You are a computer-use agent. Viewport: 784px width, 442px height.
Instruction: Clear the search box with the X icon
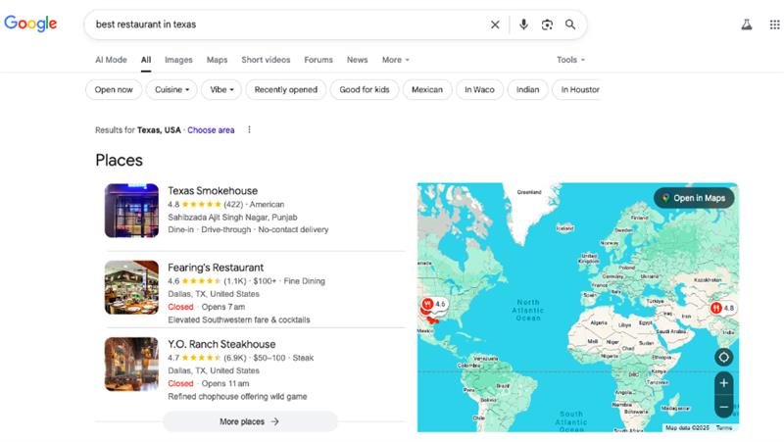pos(495,25)
